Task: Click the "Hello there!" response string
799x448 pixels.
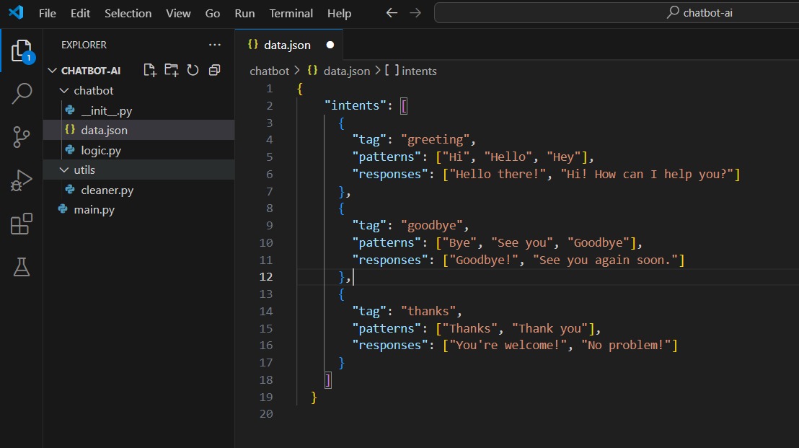Action: (498, 174)
